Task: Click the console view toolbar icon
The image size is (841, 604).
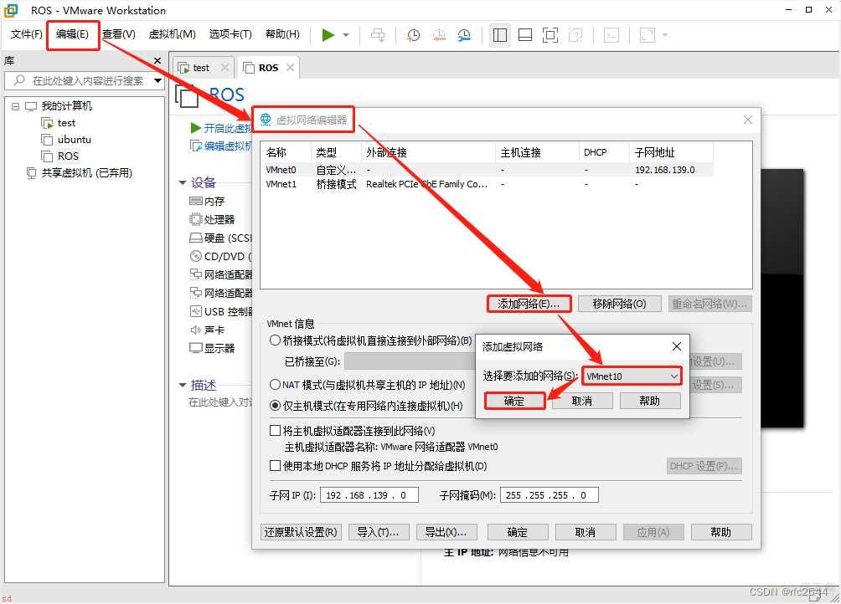Action: click(x=611, y=35)
